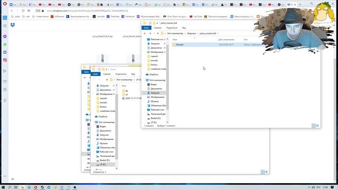Viewport: 338px width, 190px height.
Task: Open taskbar search magnifier
Action: (10, 187)
